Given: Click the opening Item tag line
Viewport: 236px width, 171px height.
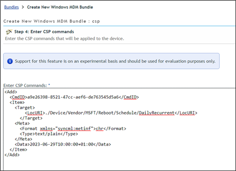Looking at the screenshot, I should [18, 102].
